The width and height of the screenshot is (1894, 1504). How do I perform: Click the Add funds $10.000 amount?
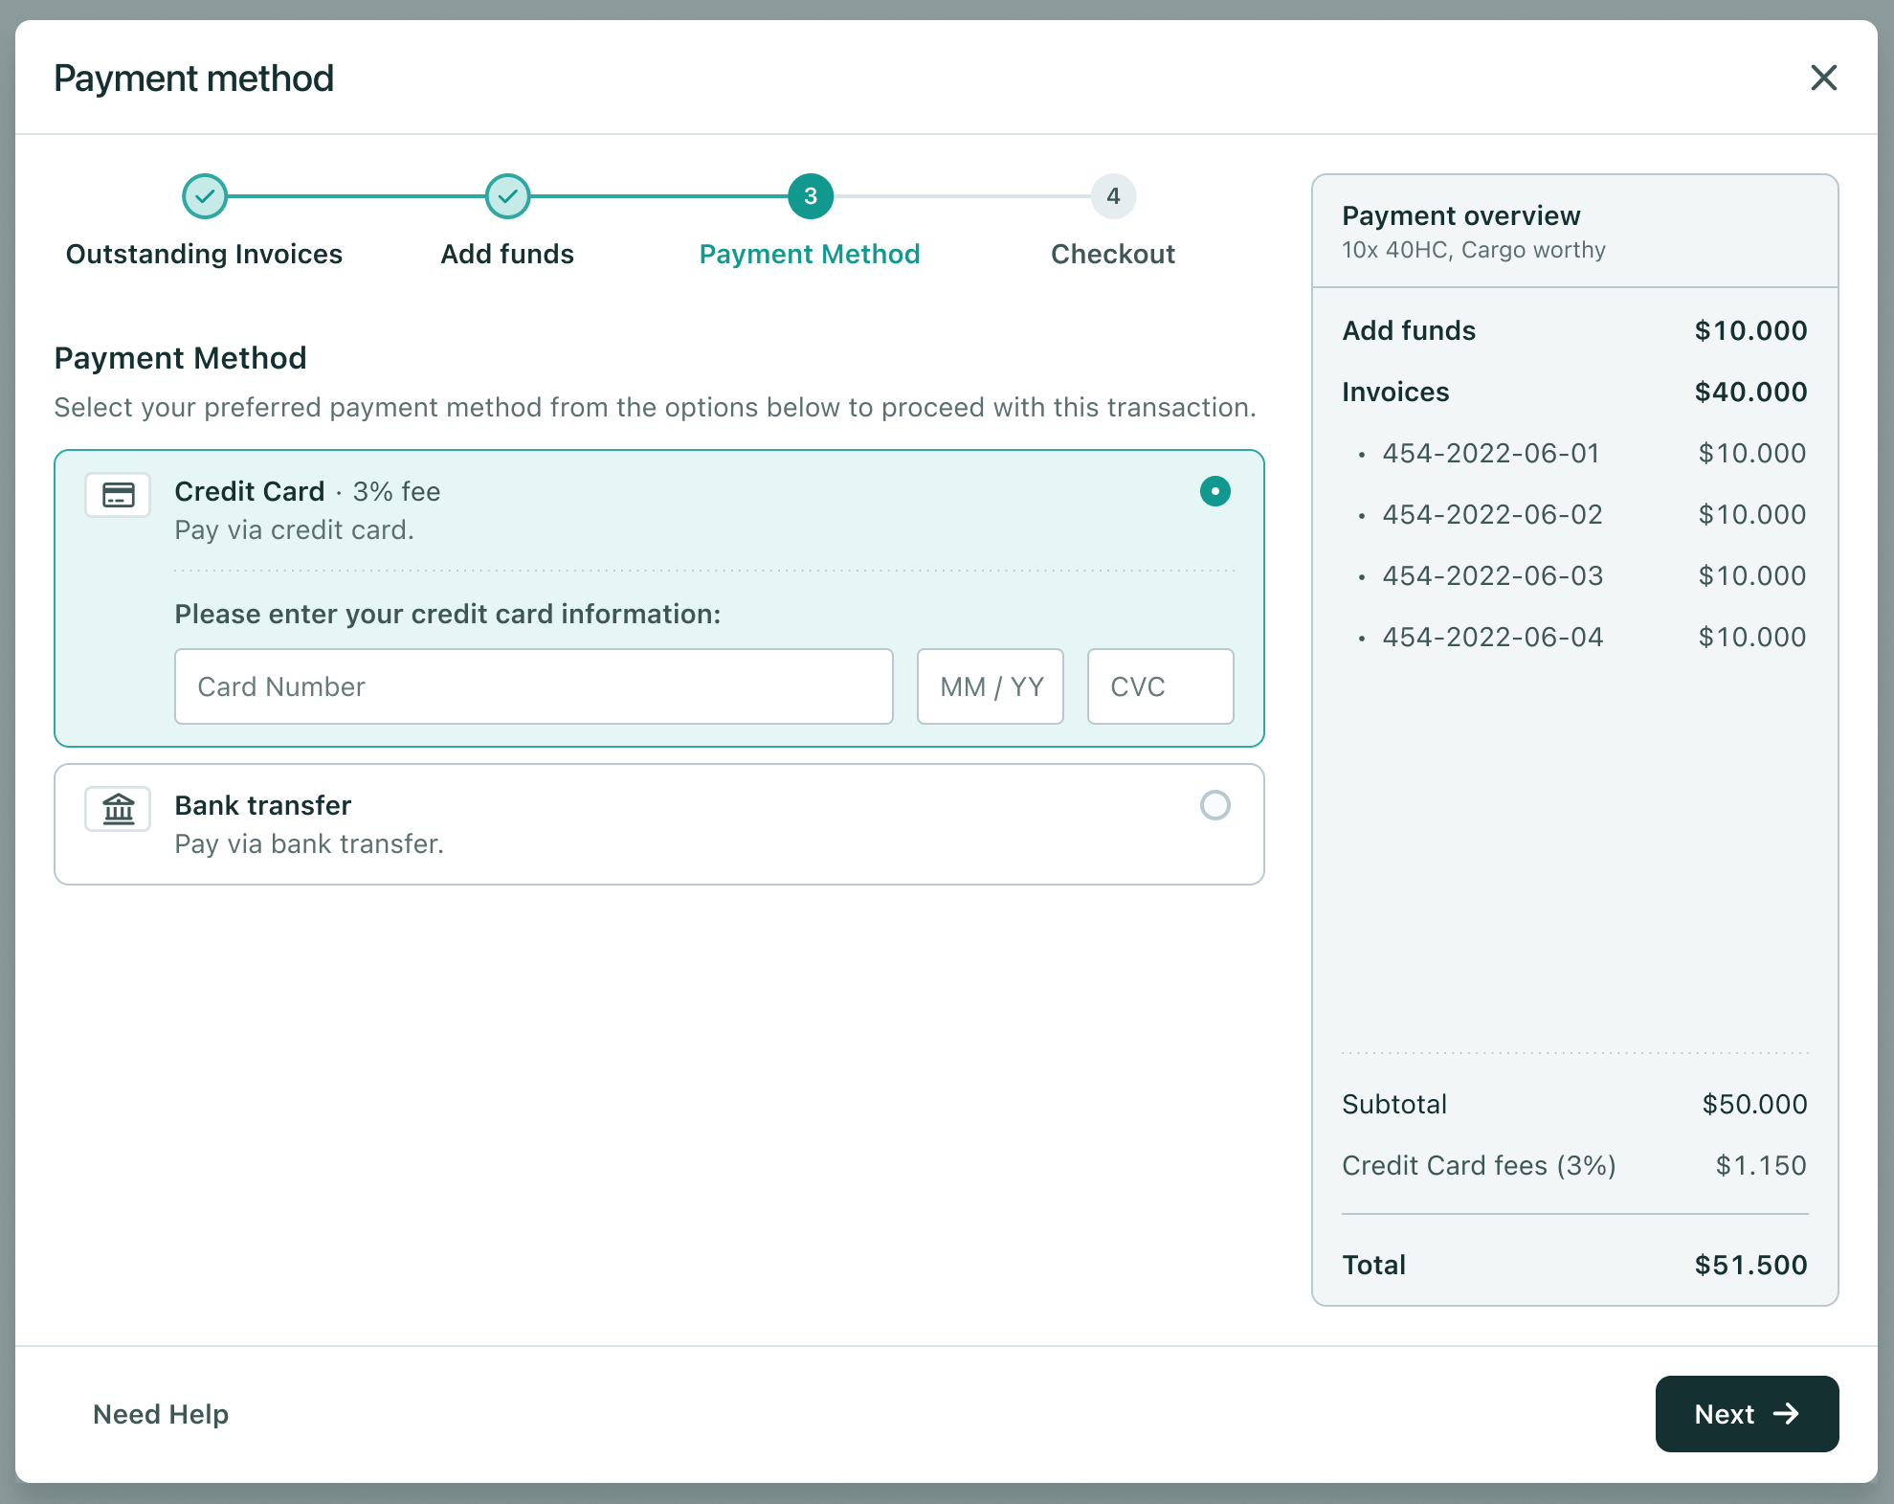coord(1750,330)
